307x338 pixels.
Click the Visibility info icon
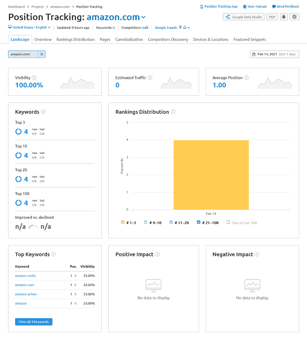[34, 77]
